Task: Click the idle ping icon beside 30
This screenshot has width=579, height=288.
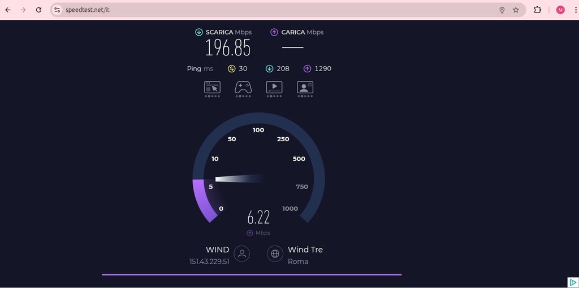Action: tap(231, 68)
